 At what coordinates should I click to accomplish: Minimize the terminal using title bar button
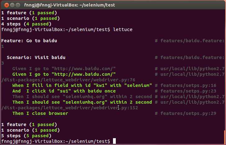click(x=12, y=5)
